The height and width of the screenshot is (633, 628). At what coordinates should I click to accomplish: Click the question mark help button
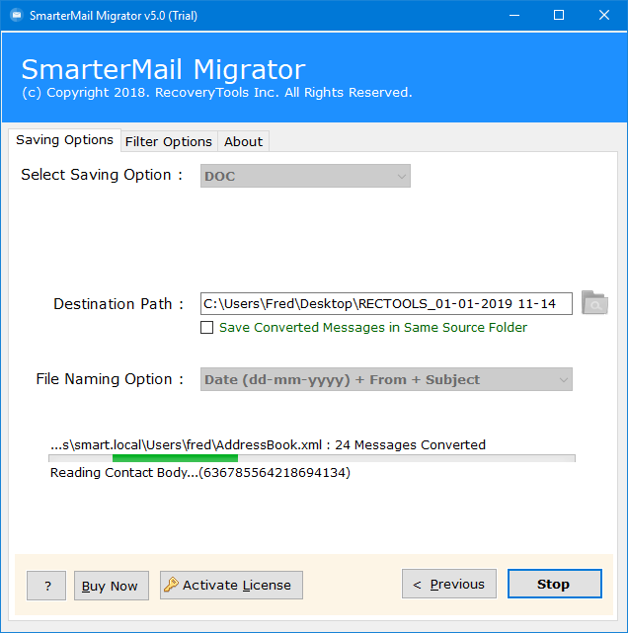(46, 586)
